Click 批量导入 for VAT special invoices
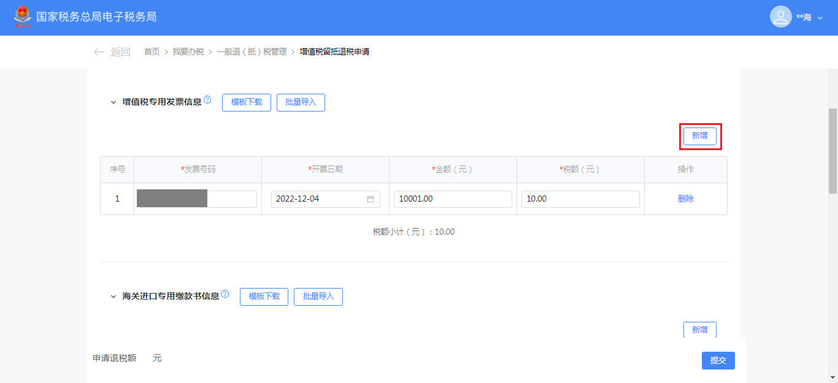The height and width of the screenshot is (383, 838). [301, 102]
